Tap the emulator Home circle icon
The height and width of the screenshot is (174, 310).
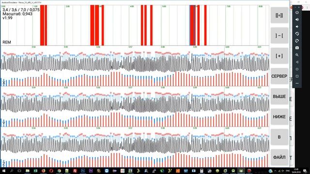pos(297,69)
